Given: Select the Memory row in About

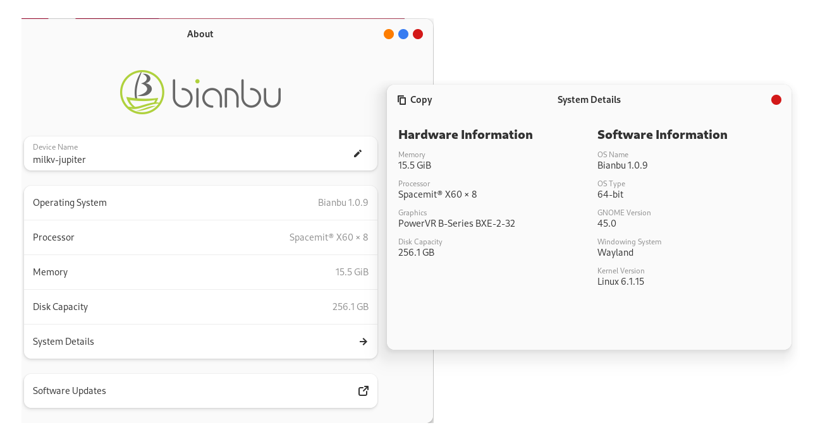Looking at the screenshot, I should point(200,272).
